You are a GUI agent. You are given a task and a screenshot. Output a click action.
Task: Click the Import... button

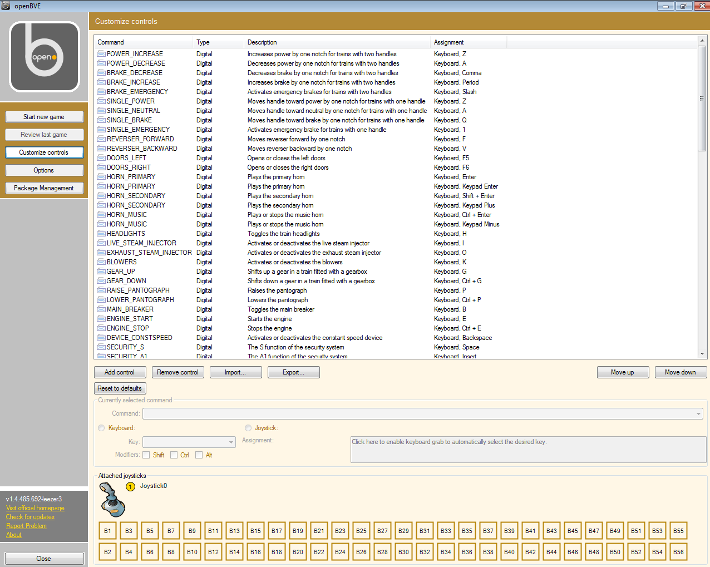coord(236,372)
